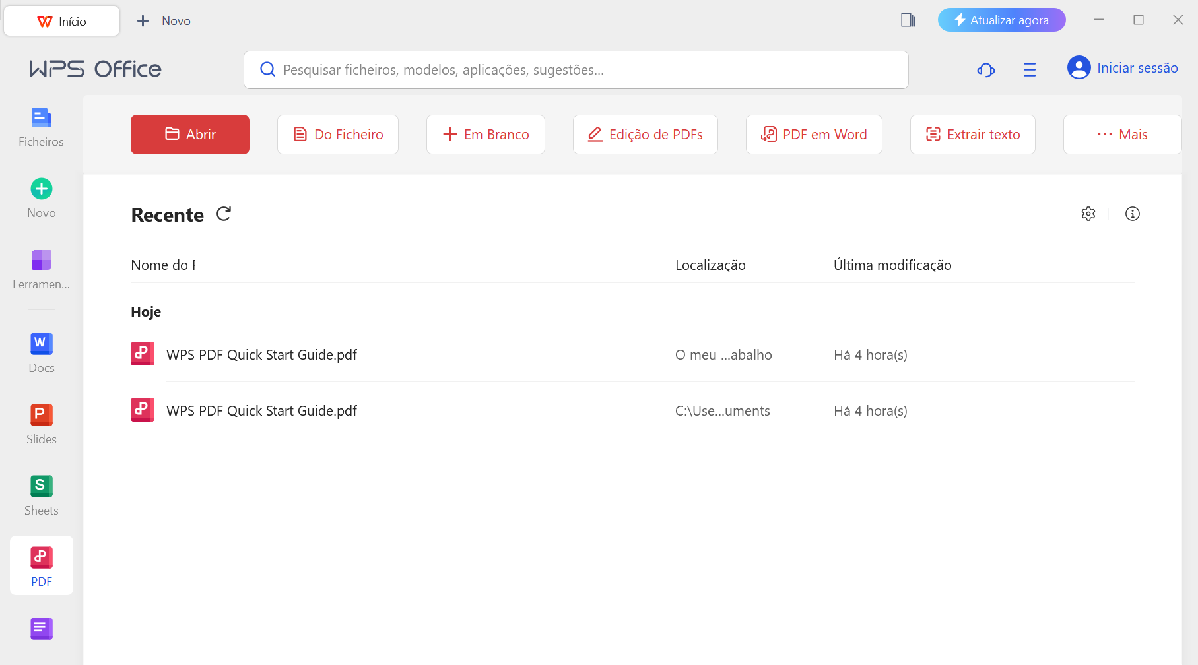Open Edição de PDFs tool
This screenshot has height=665, width=1198.
[x=646, y=135]
